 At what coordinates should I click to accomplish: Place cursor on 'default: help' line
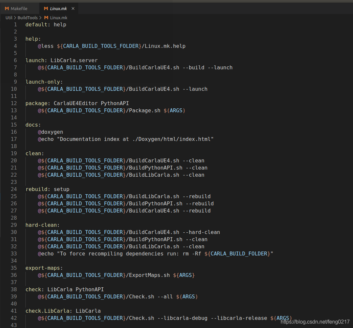(x=46, y=24)
